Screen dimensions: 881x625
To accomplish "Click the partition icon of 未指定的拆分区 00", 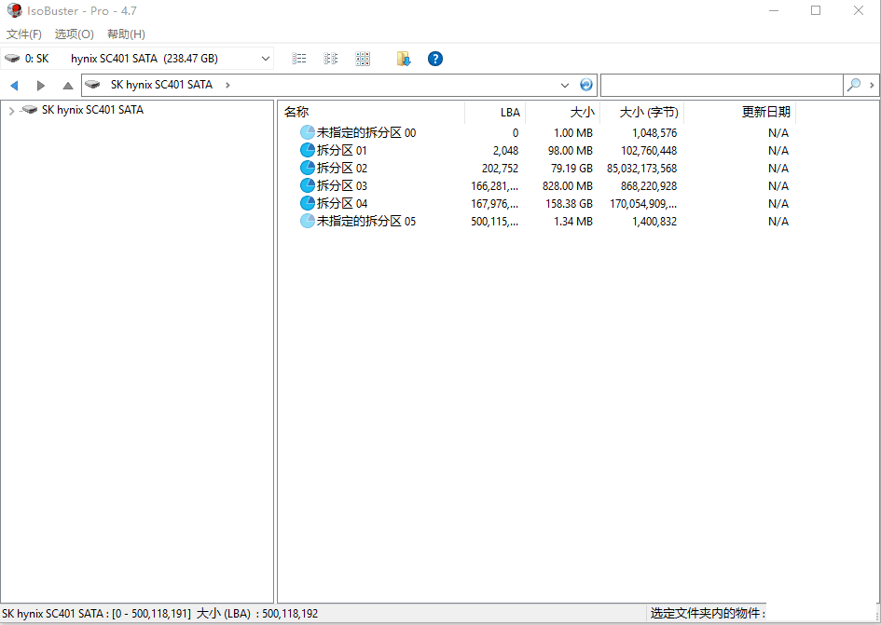I will tap(308, 132).
